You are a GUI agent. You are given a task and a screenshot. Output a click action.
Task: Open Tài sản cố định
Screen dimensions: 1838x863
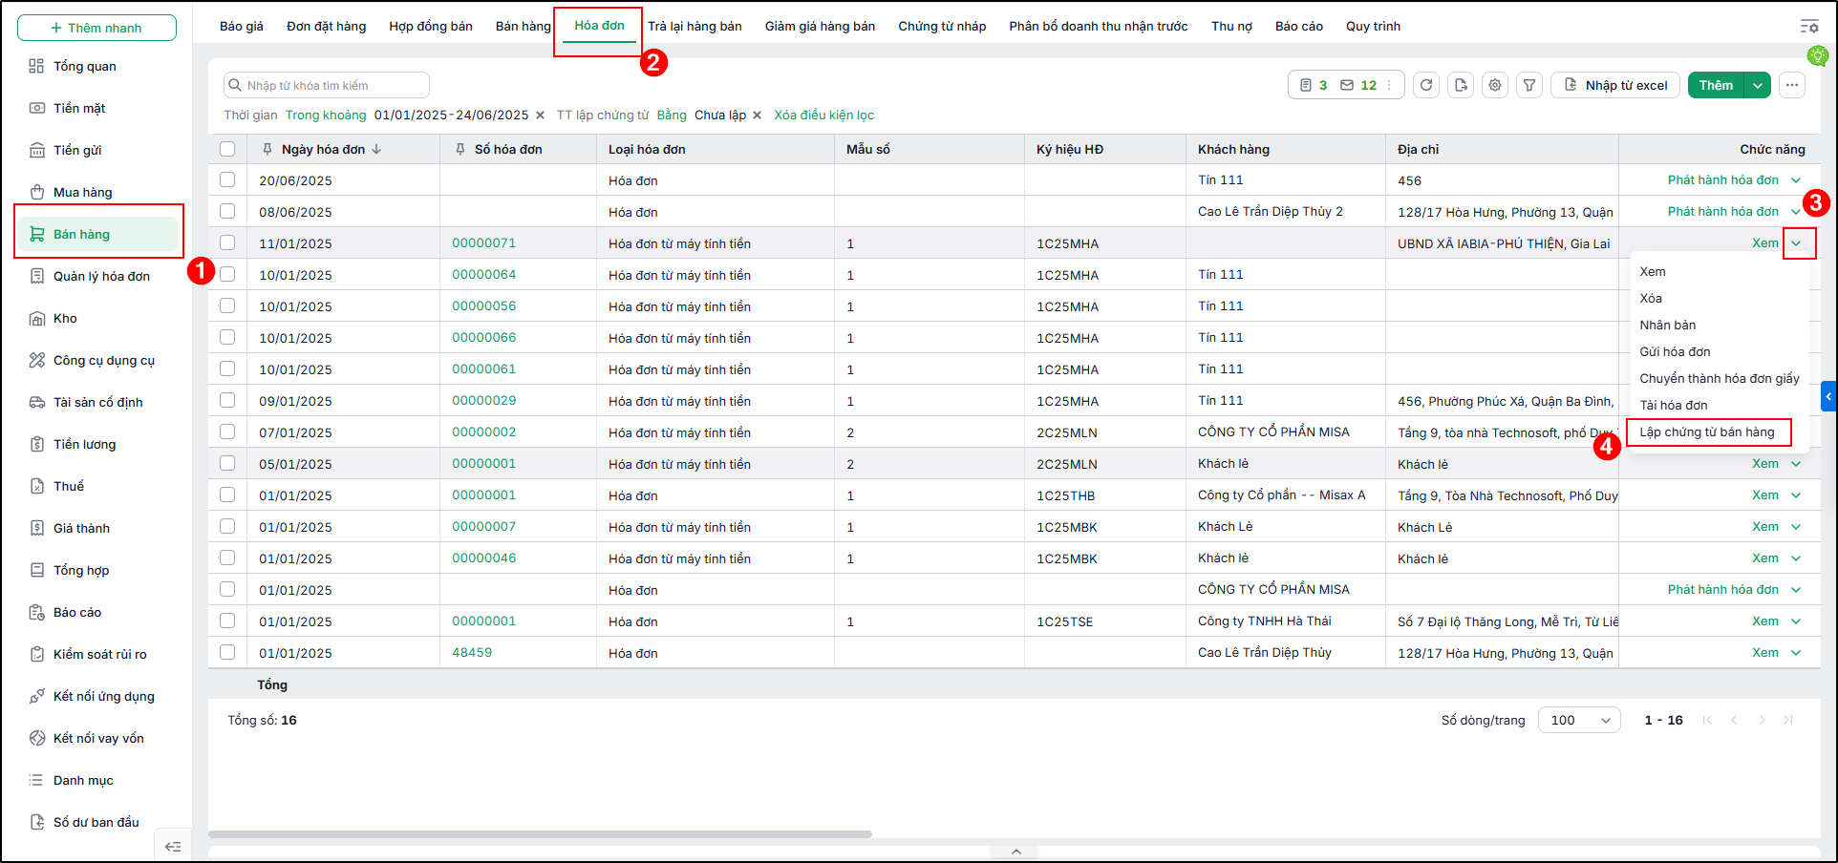(x=97, y=402)
